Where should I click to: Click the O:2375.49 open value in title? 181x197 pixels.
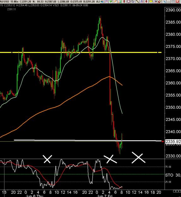[x=76, y=2]
